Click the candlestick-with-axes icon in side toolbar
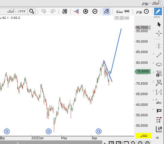Viewport: 164px width, 144px height. click(159, 129)
